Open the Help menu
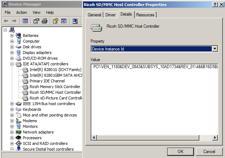 (x=50, y=12)
